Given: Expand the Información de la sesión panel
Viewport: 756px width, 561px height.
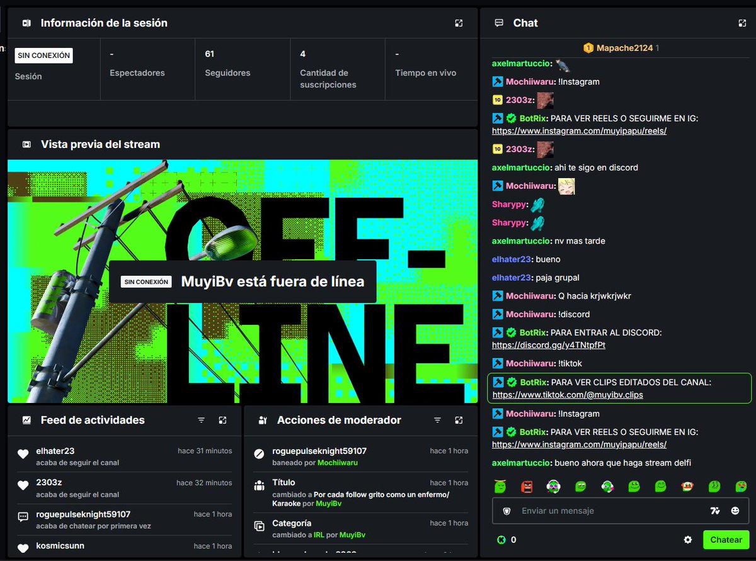Looking at the screenshot, I should tap(459, 23).
